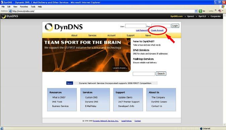Click the URL address field

tap(103, 11)
